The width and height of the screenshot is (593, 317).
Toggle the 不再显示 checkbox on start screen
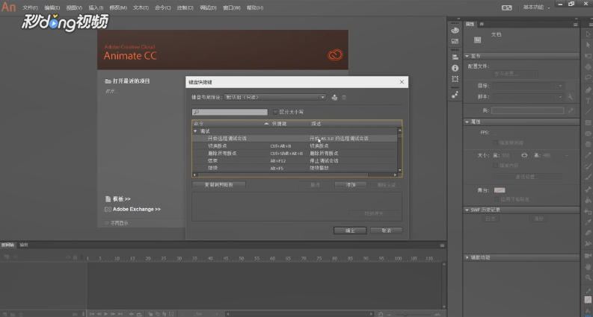[x=107, y=223]
